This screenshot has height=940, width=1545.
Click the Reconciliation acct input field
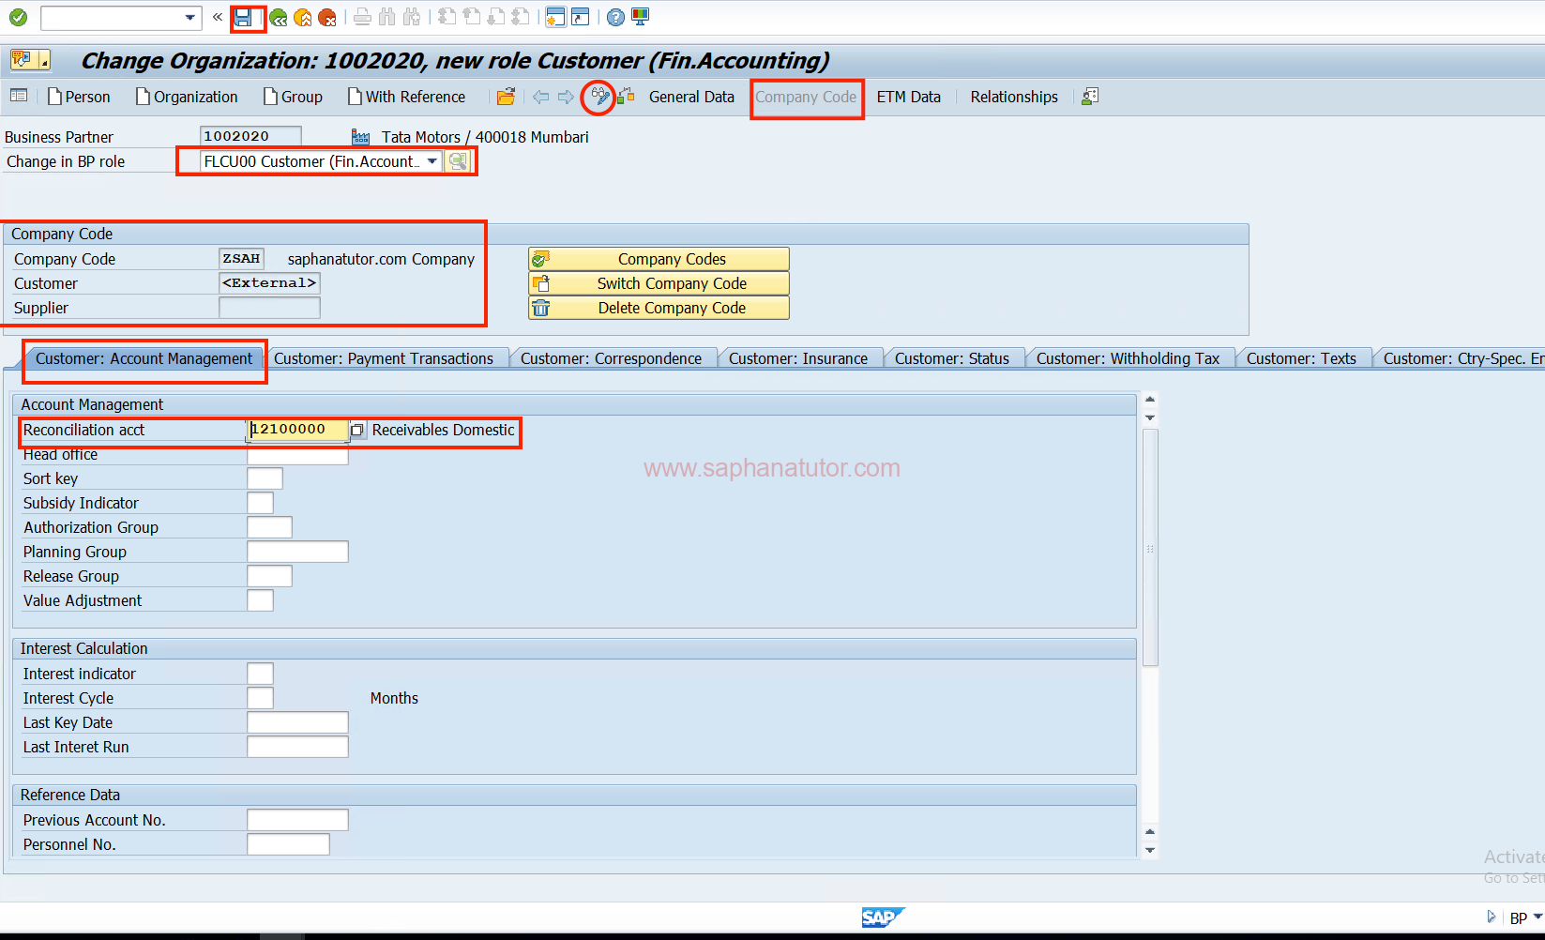(x=297, y=430)
